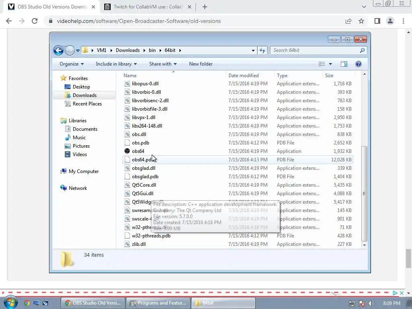
Task: Open the Documents library
Action: [x=85, y=129]
